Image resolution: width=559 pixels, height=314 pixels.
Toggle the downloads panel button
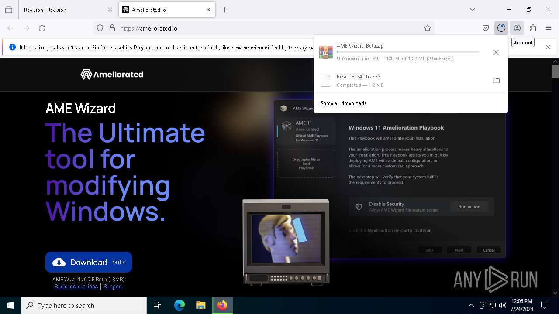coord(501,28)
